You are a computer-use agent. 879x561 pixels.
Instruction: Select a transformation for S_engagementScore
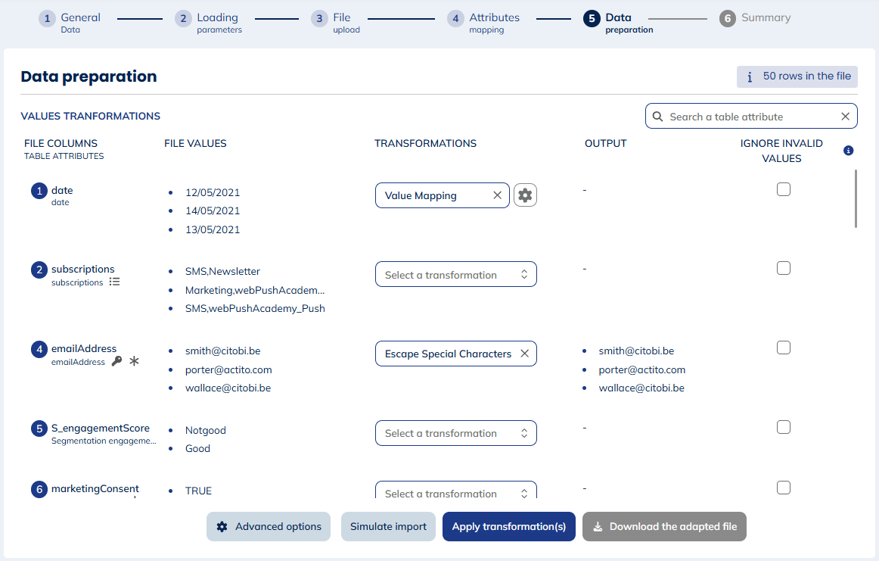[x=455, y=432]
